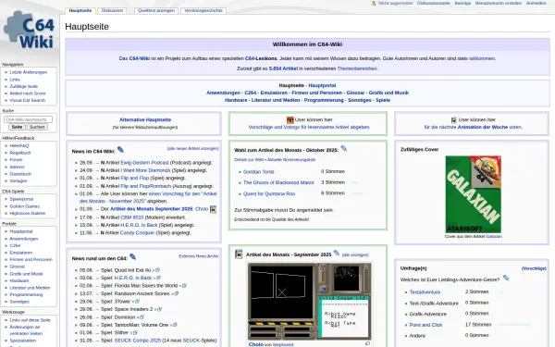Viewport: 555px width, 347px height.
Task: Vote for Gordian Tomb article
Action: (259, 172)
